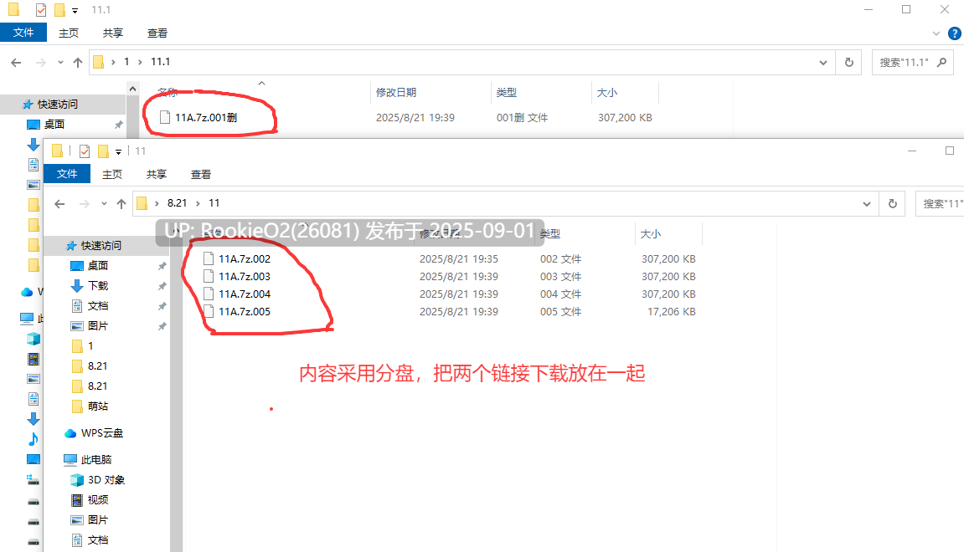This screenshot has height=552, width=964.
Task: Select the file 11A.7z.004
Action: tap(244, 294)
